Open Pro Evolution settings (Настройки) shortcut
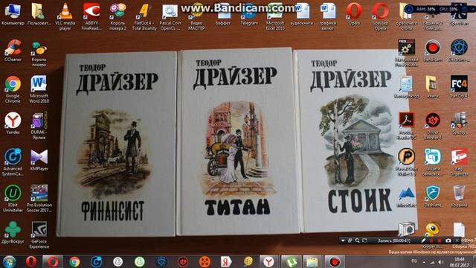Image resolution: width=476 pixels, height=268 pixels. click(407, 53)
